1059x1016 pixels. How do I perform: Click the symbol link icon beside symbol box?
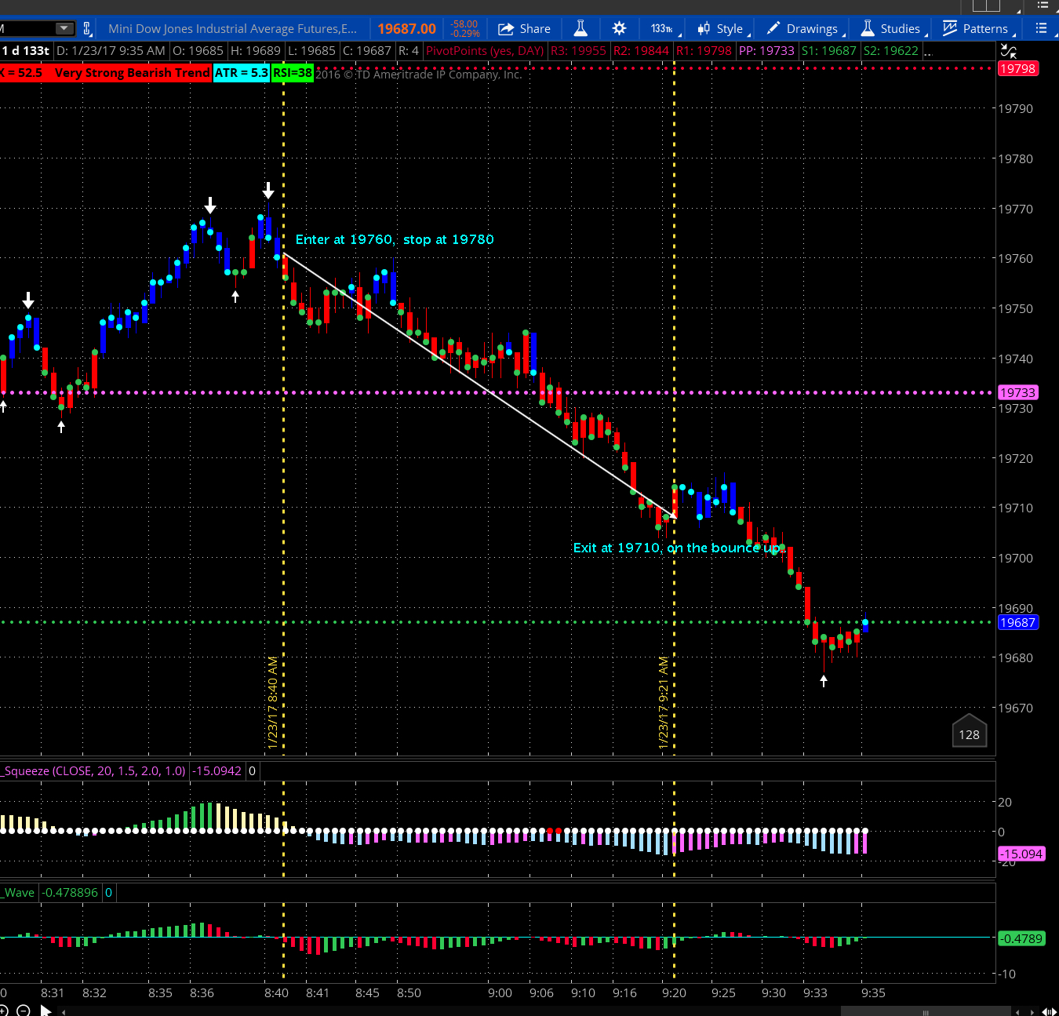click(87, 29)
